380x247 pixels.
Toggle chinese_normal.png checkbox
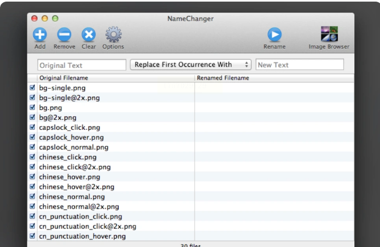point(32,196)
